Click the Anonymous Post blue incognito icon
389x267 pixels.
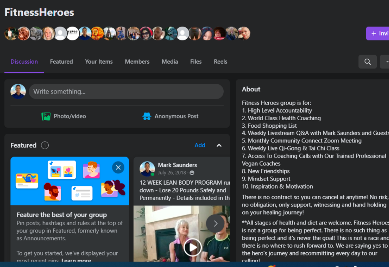coord(147,116)
